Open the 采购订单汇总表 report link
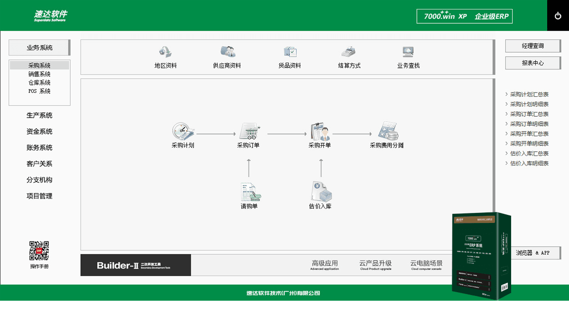 tap(529, 114)
